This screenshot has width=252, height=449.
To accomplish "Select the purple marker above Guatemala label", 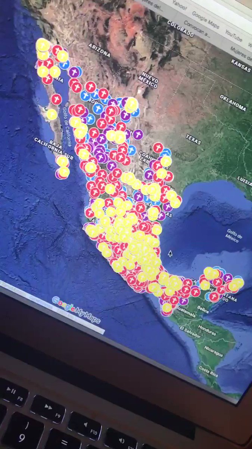I will coord(183,300).
